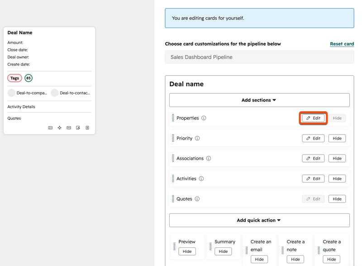Click the Tags pill on deal card
The width and height of the screenshot is (362, 266).
tap(14, 78)
